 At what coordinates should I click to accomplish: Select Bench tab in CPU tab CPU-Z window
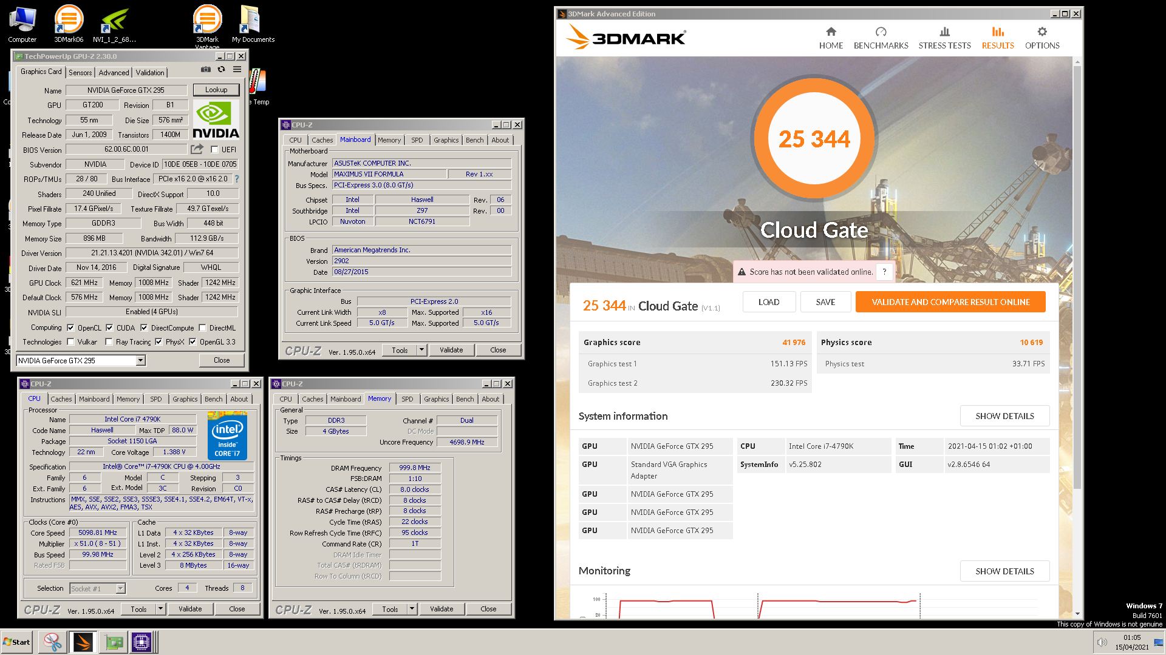[x=213, y=399]
